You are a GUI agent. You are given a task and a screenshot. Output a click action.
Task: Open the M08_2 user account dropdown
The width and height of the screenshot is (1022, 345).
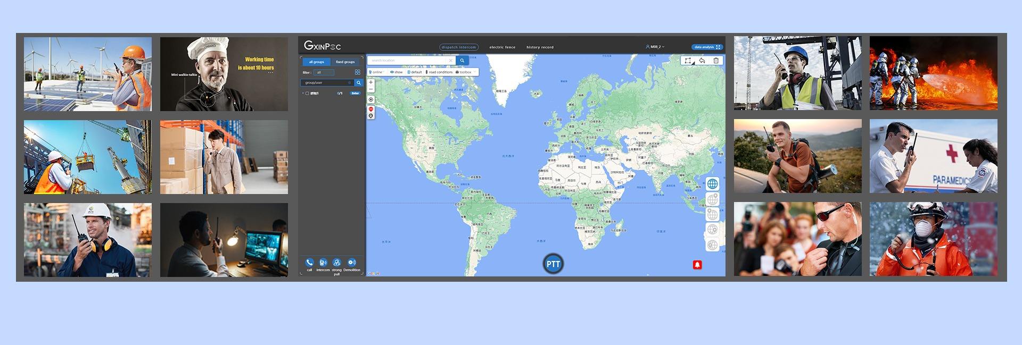pyautogui.click(x=655, y=47)
